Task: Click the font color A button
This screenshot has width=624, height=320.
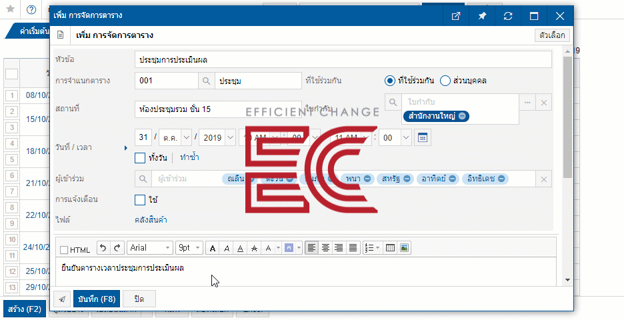Action: pyautogui.click(x=268, y=248)
